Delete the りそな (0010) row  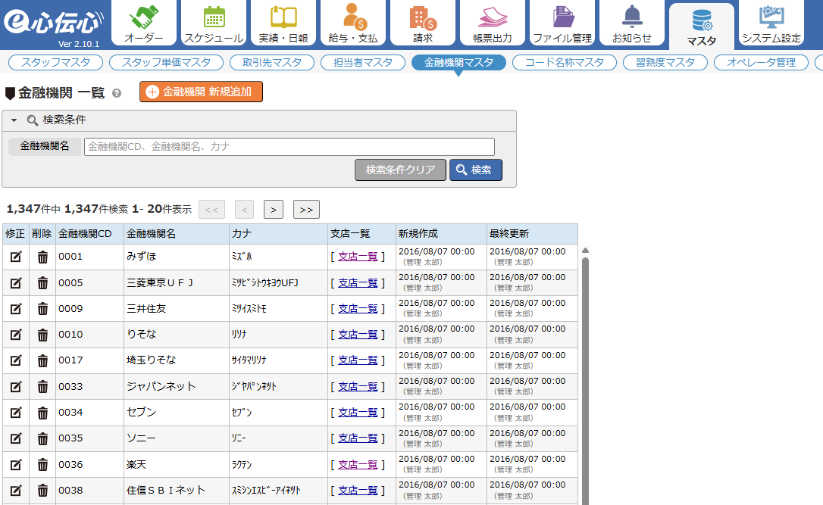point(42,335)
